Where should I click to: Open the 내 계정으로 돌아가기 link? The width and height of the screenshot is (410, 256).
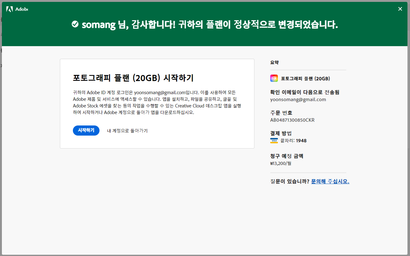click(127, 131)
